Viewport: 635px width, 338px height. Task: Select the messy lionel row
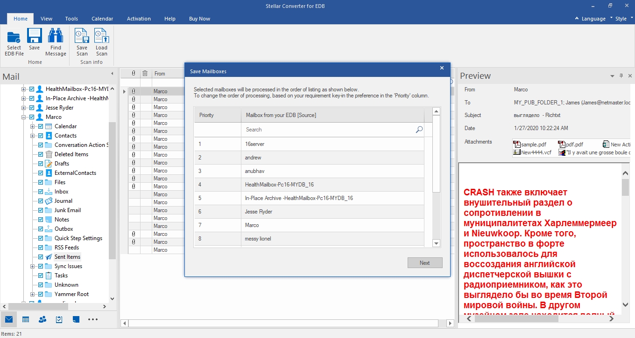coord(309,239)
